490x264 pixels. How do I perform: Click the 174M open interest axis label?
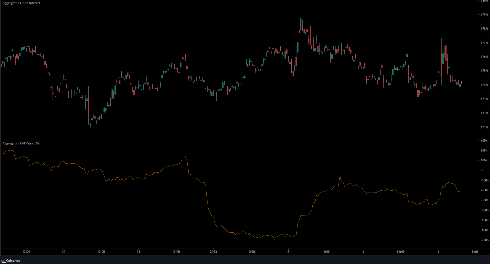point(484,85)
